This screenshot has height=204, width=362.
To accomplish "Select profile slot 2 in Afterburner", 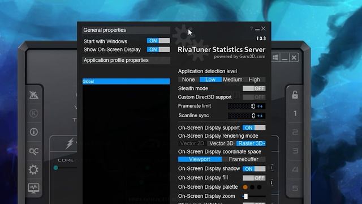I will tap(295, 132).
